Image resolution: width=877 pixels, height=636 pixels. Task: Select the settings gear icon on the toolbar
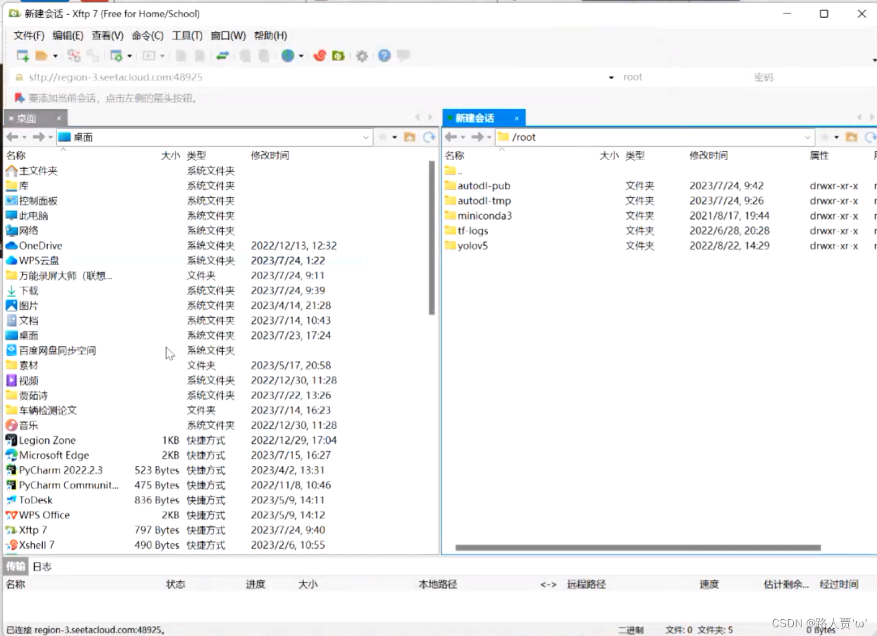tap(362, 56)
